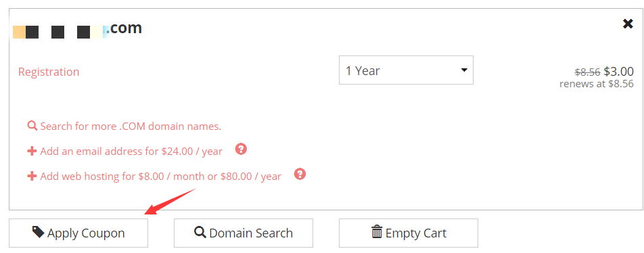Click the plus icon next to Add web hosting
Image resolution: width=644 pixels, height=253 pixels.
point(32,177)
